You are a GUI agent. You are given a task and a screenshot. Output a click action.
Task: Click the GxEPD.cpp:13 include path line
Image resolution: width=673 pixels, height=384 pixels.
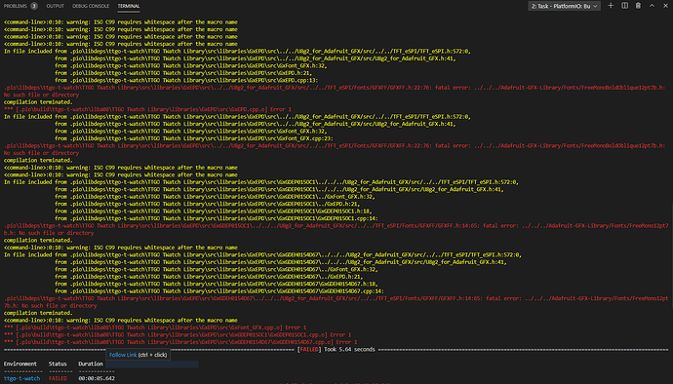tap(186, 80)
